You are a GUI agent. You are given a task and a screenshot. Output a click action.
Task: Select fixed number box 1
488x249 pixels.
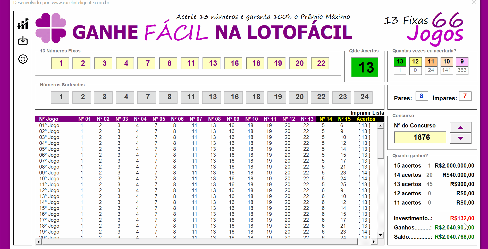pyautogui.click(x=60, y=63)
